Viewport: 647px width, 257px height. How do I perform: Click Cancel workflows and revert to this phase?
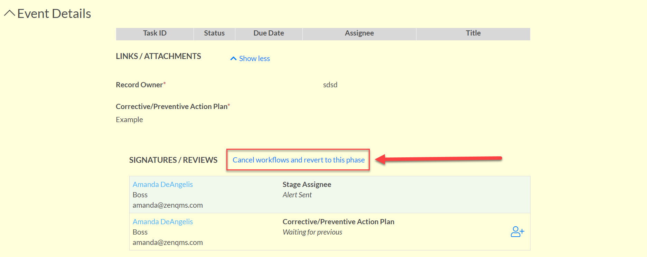(x=299, y=160)
